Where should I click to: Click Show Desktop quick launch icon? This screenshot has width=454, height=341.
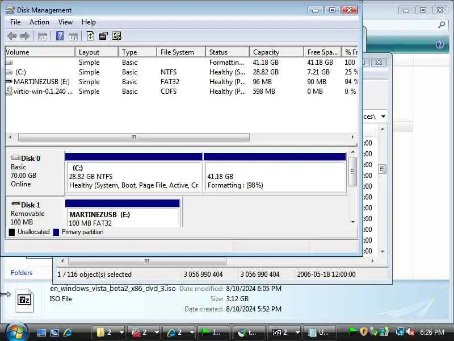(x=41, y=332)
